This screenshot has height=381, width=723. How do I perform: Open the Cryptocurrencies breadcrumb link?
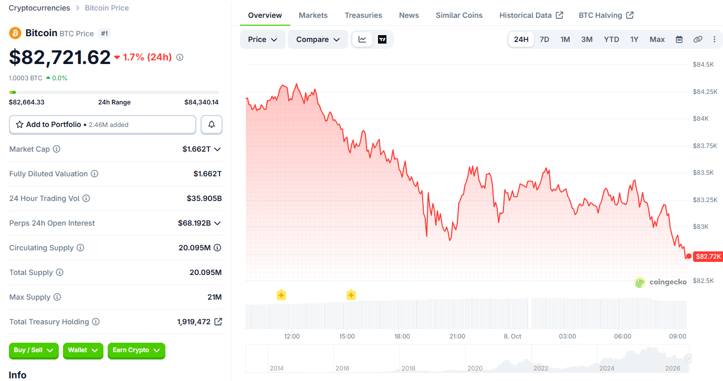(x=39, y=8)
